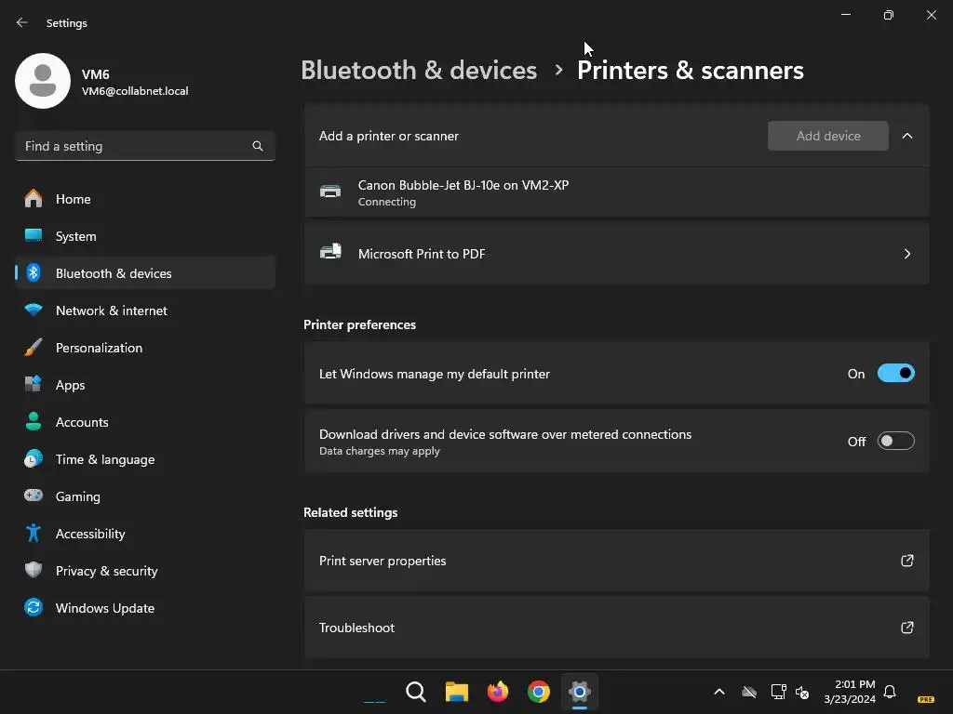Click the Cloud sync icon in system tray
953x714 pixels.
click(x=749, y=692)
